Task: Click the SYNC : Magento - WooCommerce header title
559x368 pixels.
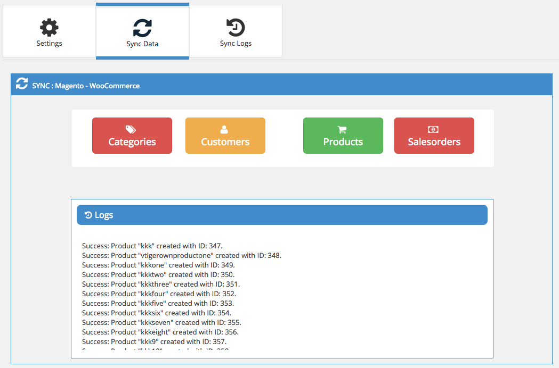Action: 86,86
